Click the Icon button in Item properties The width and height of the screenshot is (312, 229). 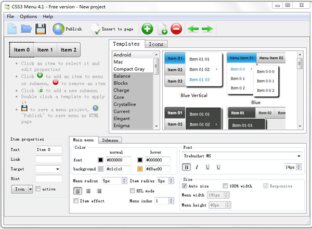(20, 189)
